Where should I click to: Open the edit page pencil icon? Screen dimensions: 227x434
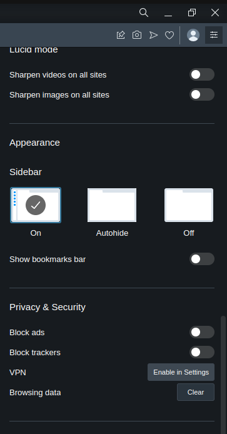coord(121,35)
